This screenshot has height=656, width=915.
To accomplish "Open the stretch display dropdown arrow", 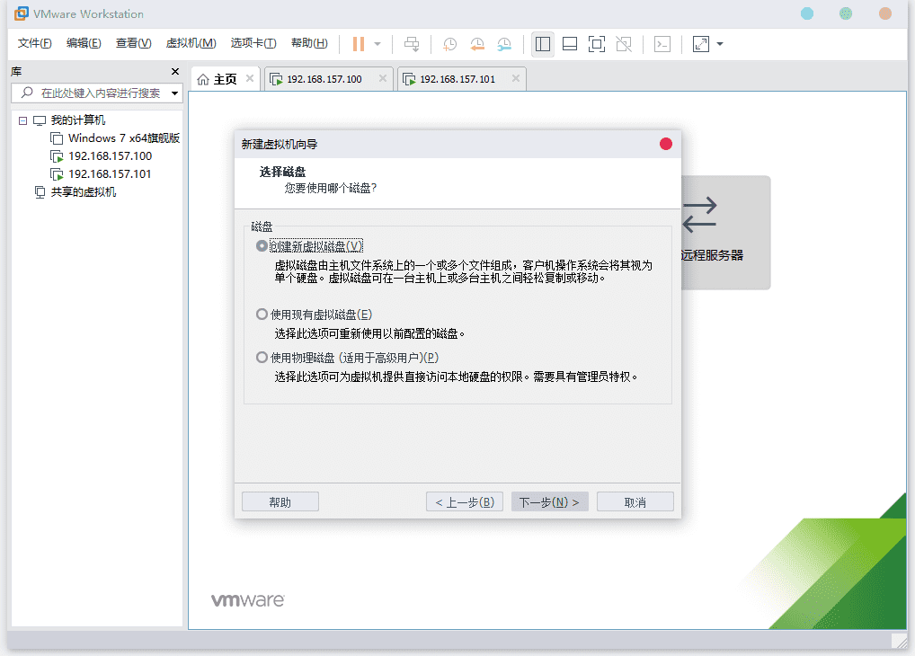I will point(720,44).
